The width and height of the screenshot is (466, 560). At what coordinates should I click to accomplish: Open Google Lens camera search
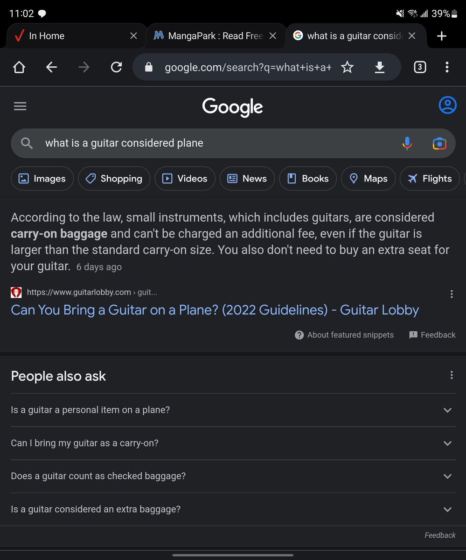[x=439, y=143]
